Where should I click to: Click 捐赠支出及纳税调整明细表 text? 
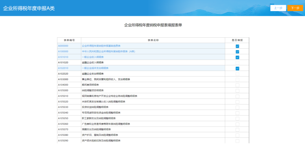pos(96,129)
